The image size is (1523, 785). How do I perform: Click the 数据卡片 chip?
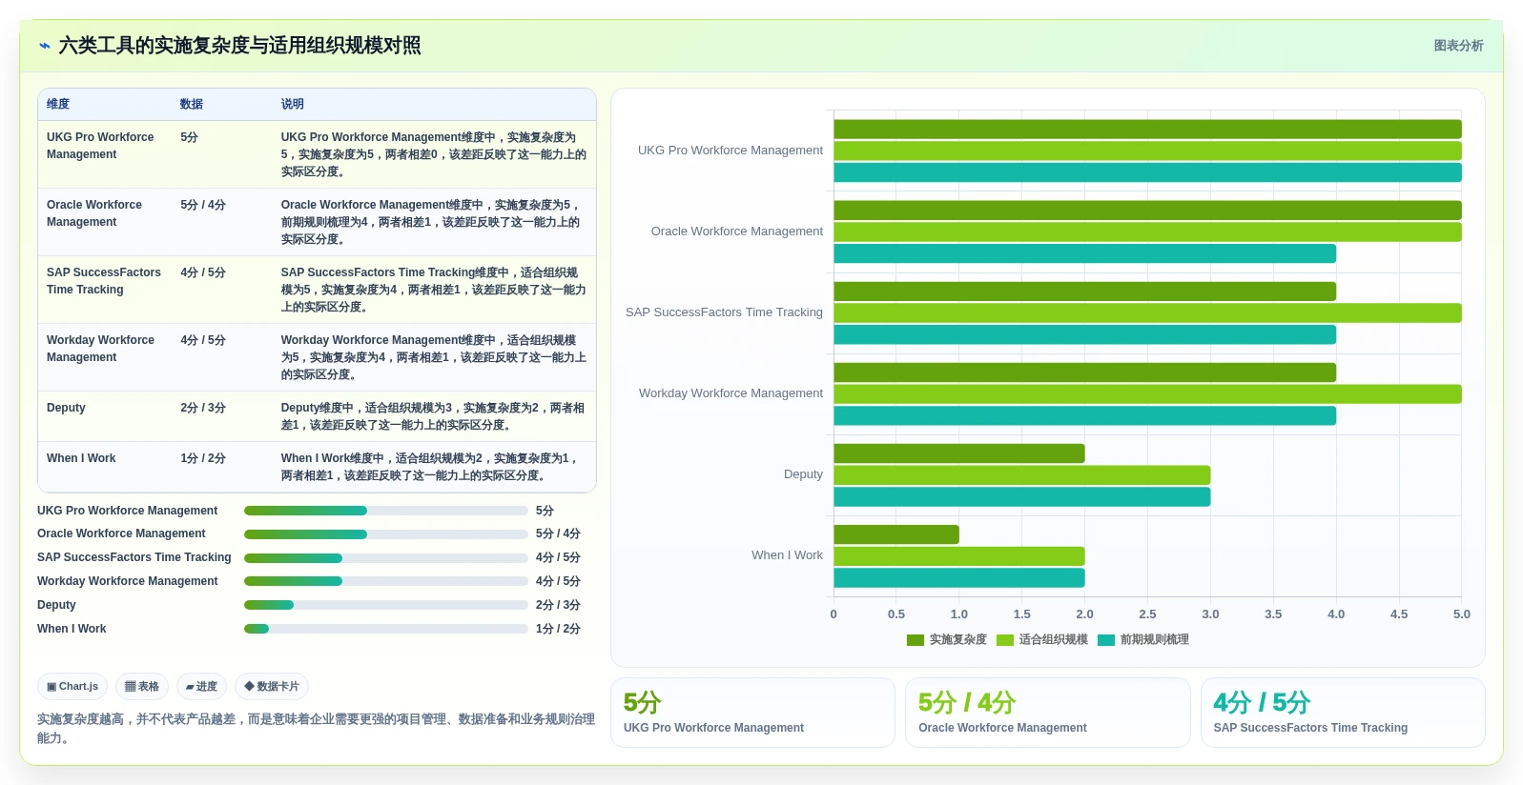tap(272, 686)
